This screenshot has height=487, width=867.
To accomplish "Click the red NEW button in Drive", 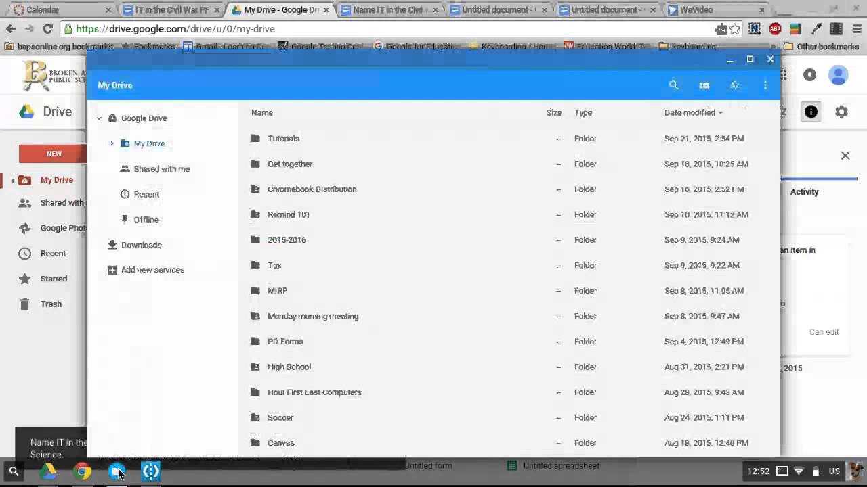I will (x=54, y=154).
